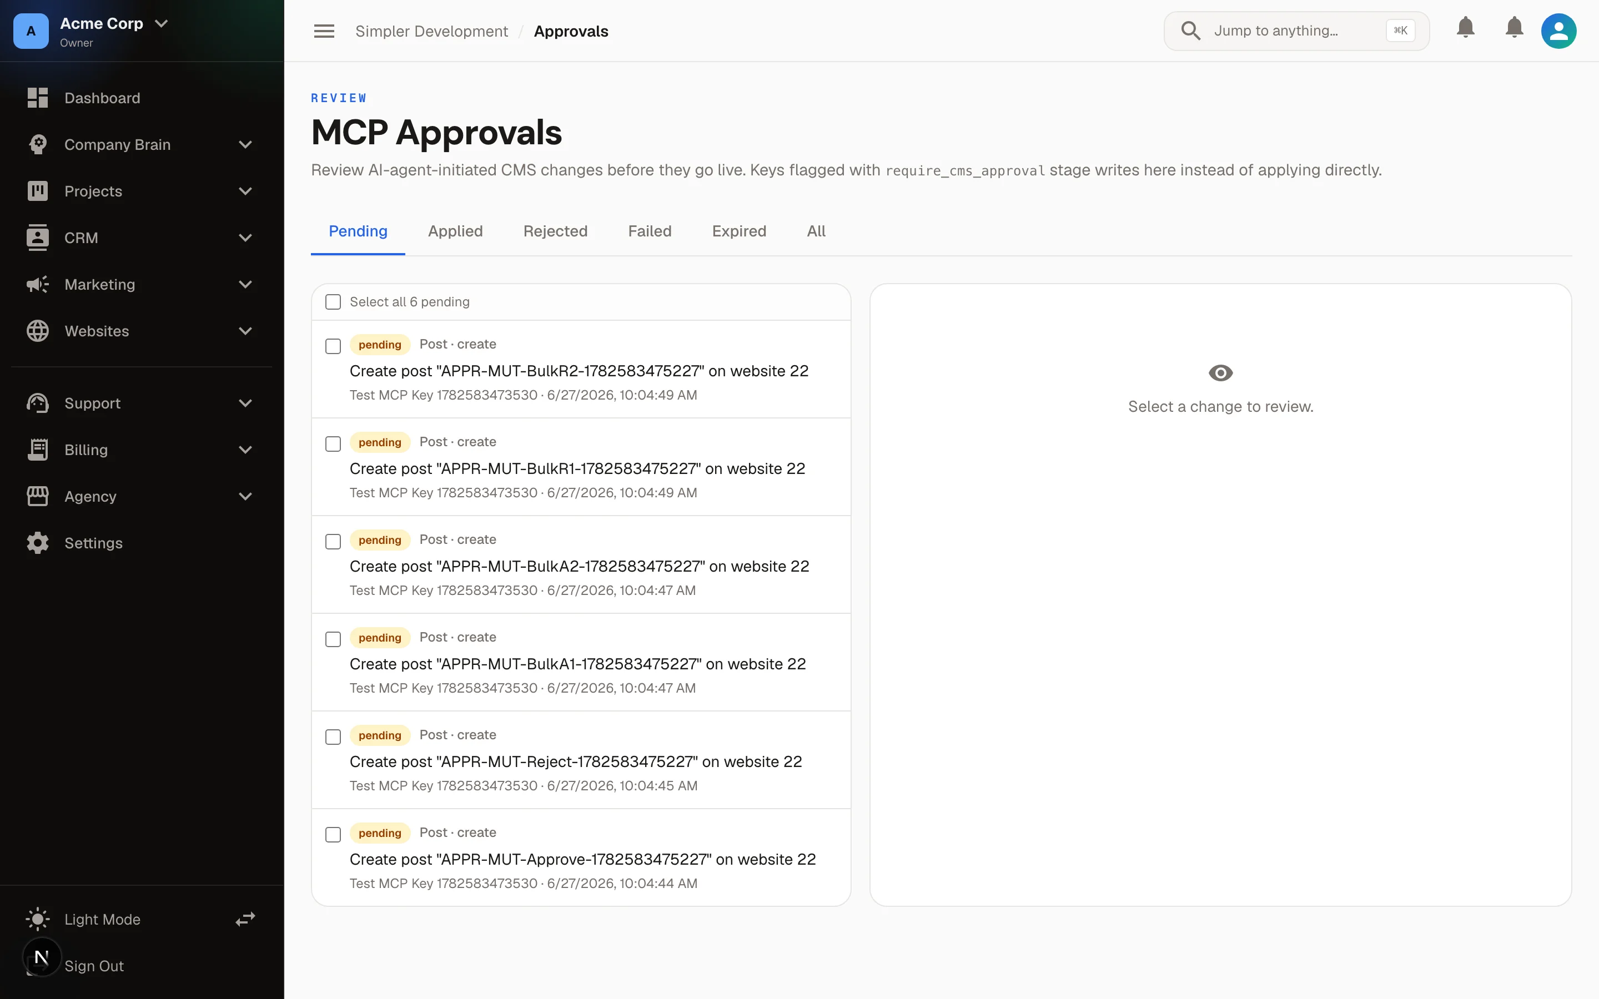The height and width of the screenshot is (999, 1599).
Task: Open the 'Create post "APPR-MUT-BulkR2-1782583475227"' change
Action: point(581,369)
